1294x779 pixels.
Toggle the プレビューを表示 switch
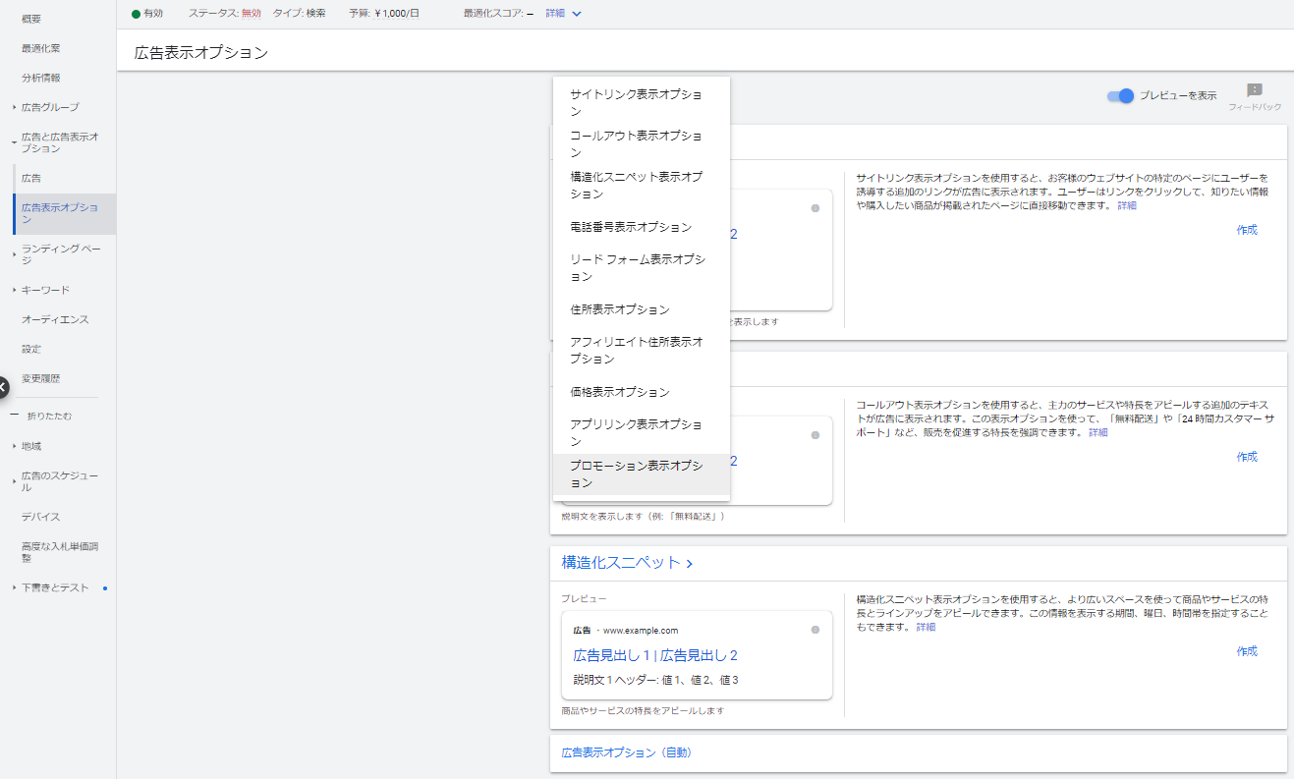click(1120, 95)
